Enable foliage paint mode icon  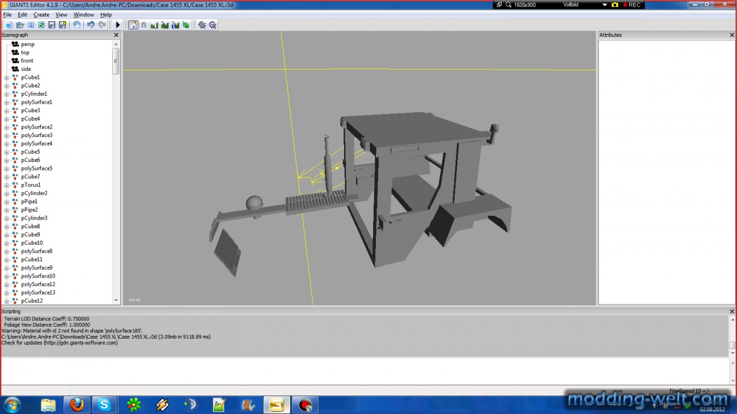tap(186, 25)
